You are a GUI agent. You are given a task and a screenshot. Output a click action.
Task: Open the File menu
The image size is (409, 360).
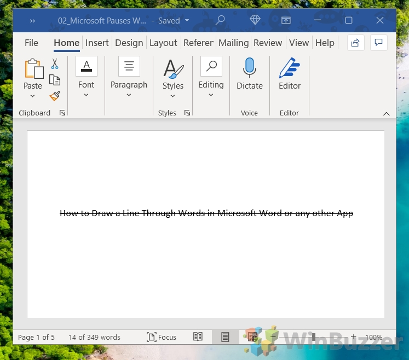[x=31, y=43]
